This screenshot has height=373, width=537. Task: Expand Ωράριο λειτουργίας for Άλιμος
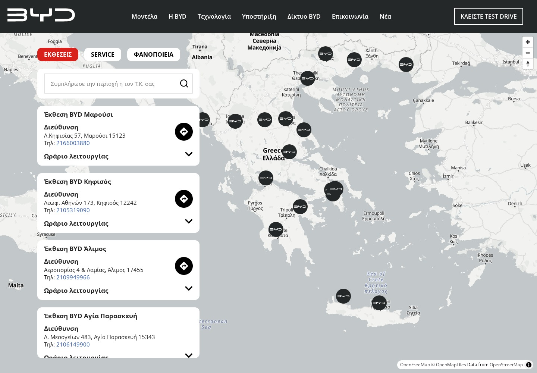[x=189, y=288]
